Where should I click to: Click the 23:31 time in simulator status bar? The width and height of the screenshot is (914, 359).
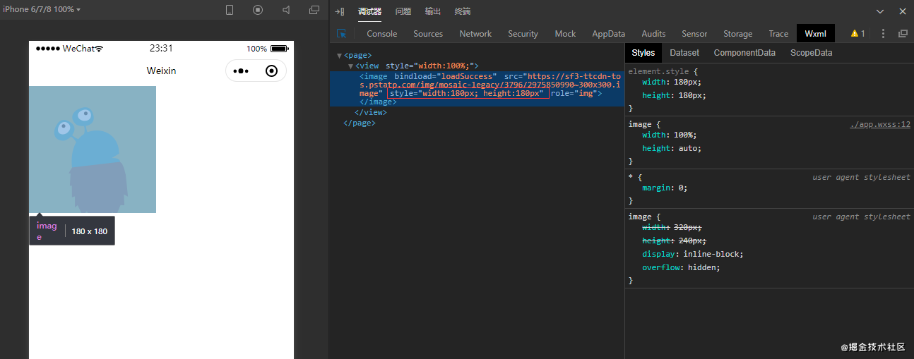161,49
